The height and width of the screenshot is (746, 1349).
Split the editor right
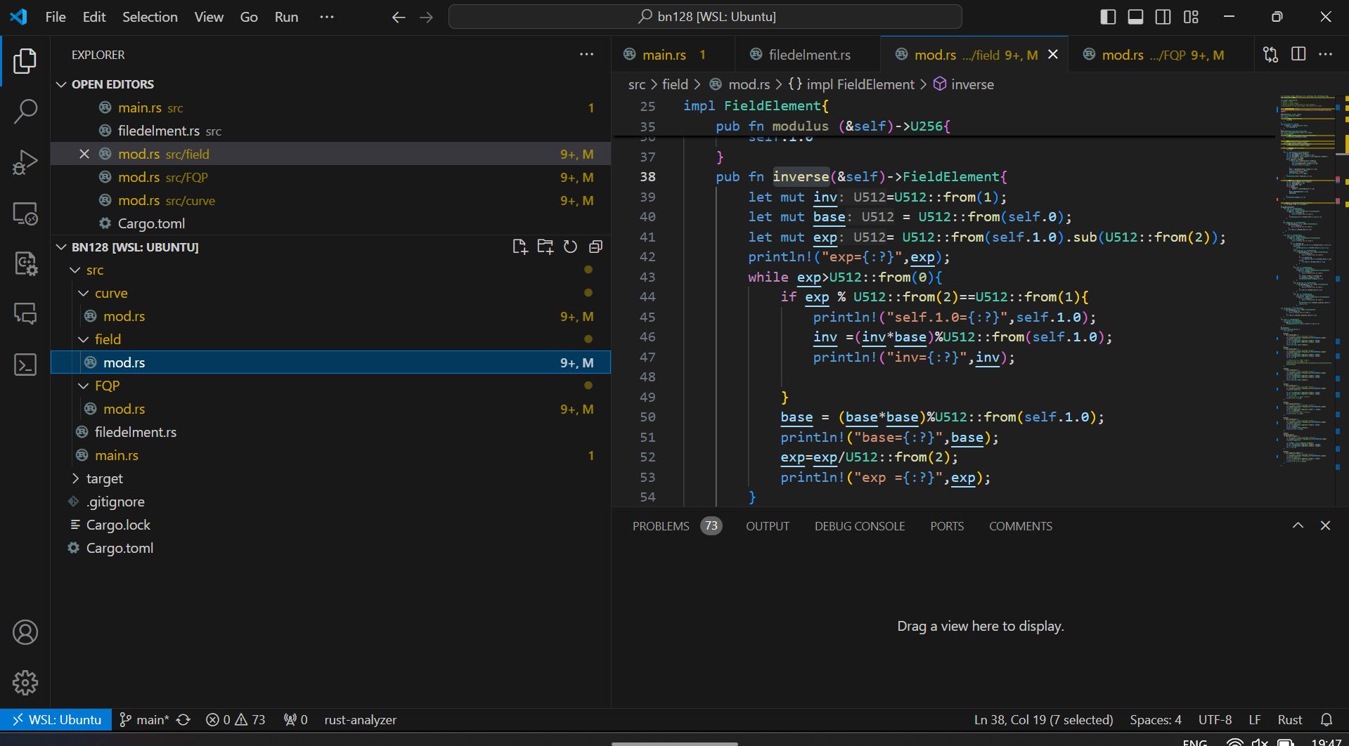(1298, 54)
